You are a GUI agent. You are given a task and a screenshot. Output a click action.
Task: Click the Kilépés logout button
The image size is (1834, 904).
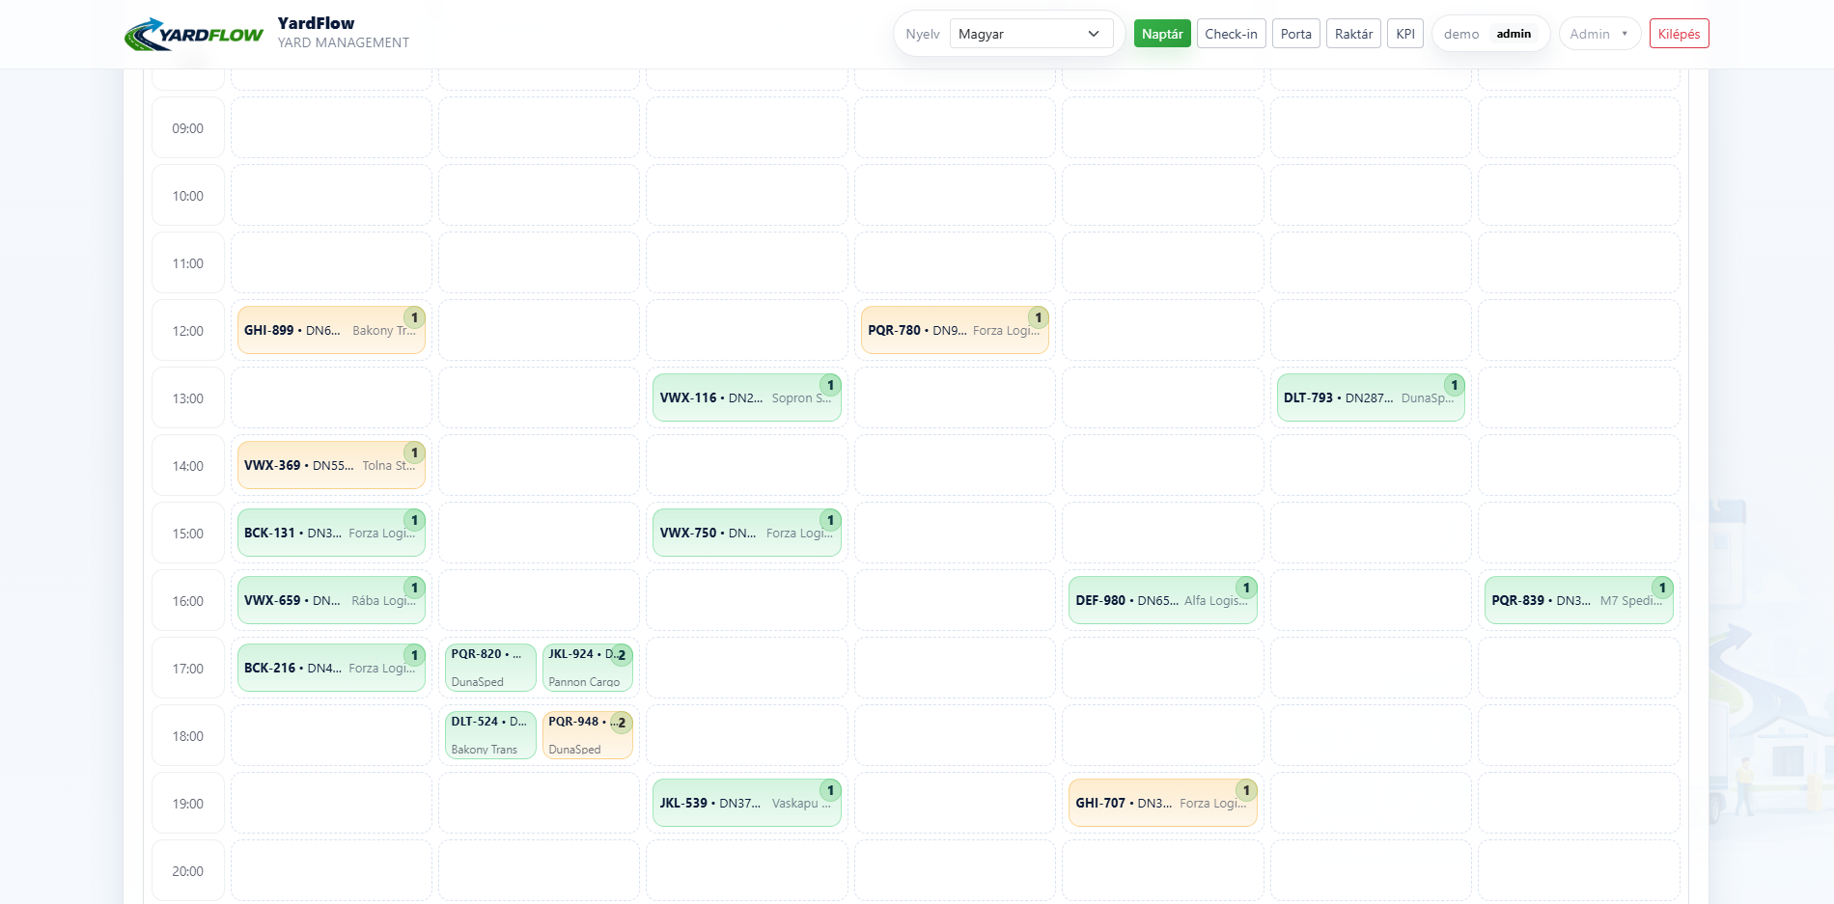(x=1679, y=34)
